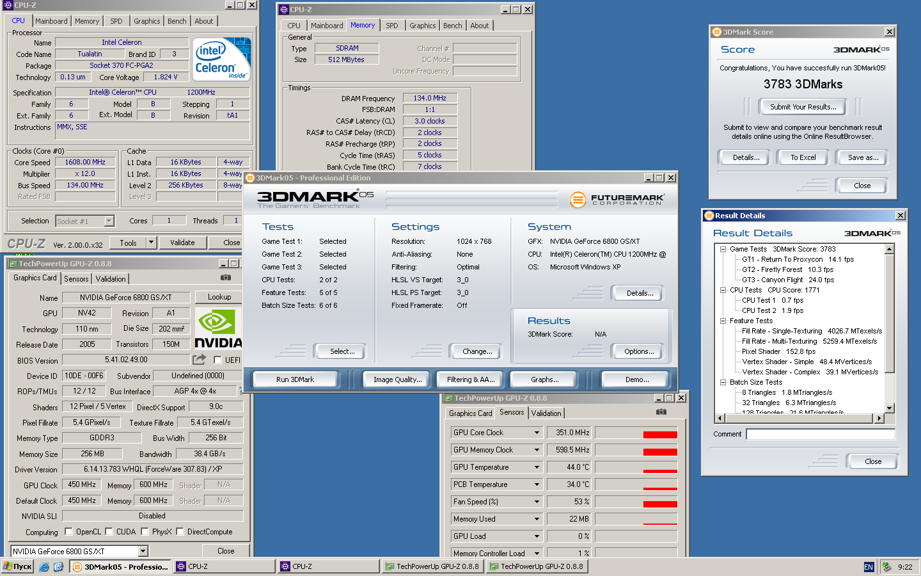Open Graphics tab in the CPU-Z Memory window
Screen dimensions: 921x576
click(x=423, y=26)
